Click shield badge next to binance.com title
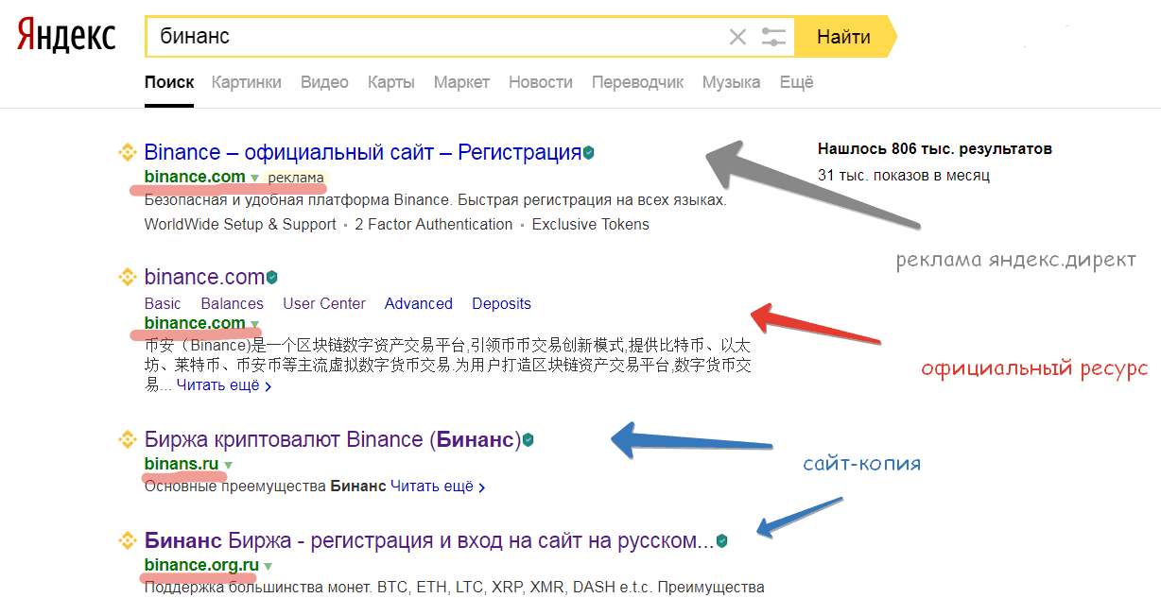 pyautogui.click(x=271, y=278)
